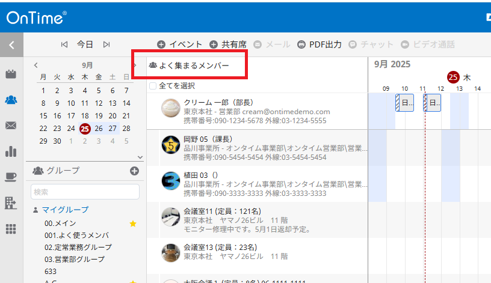Select 03.営業部グループ from the group list
This screenshot has height=283, width=491.
tap(74, 259)
